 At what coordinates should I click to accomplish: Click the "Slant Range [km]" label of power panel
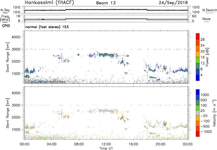(x=8, y=57)
